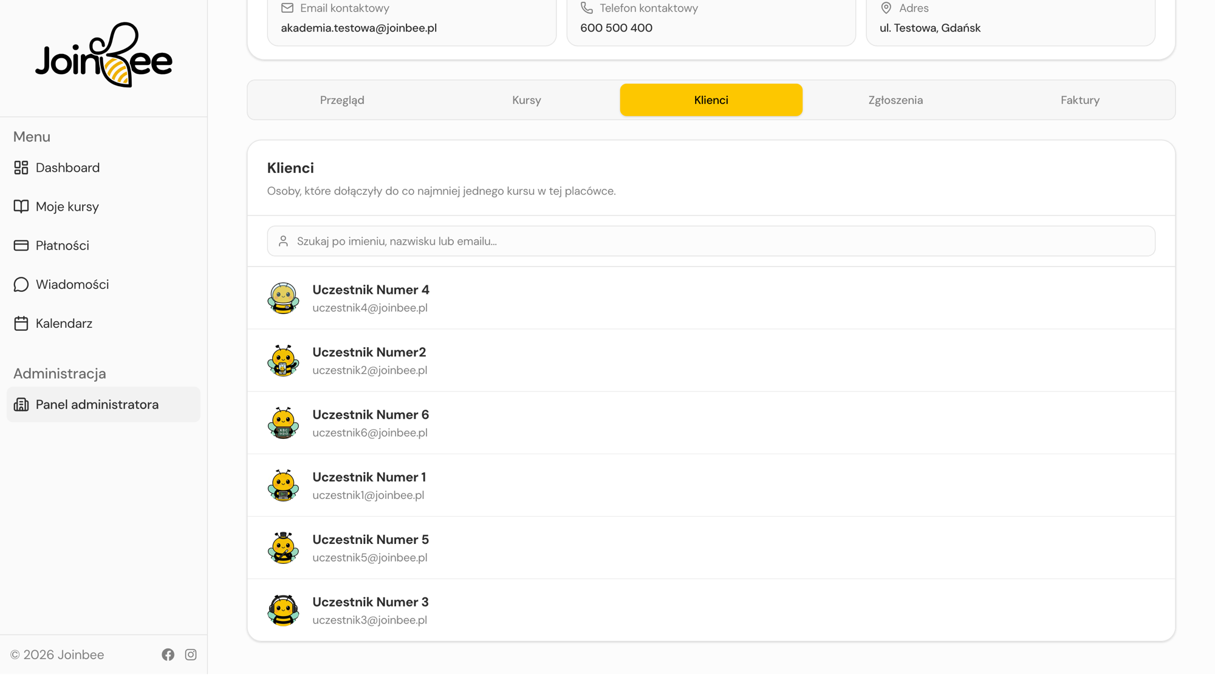Select the Klienci tab
Screen dimensions: 1215x675
[711, 100]
